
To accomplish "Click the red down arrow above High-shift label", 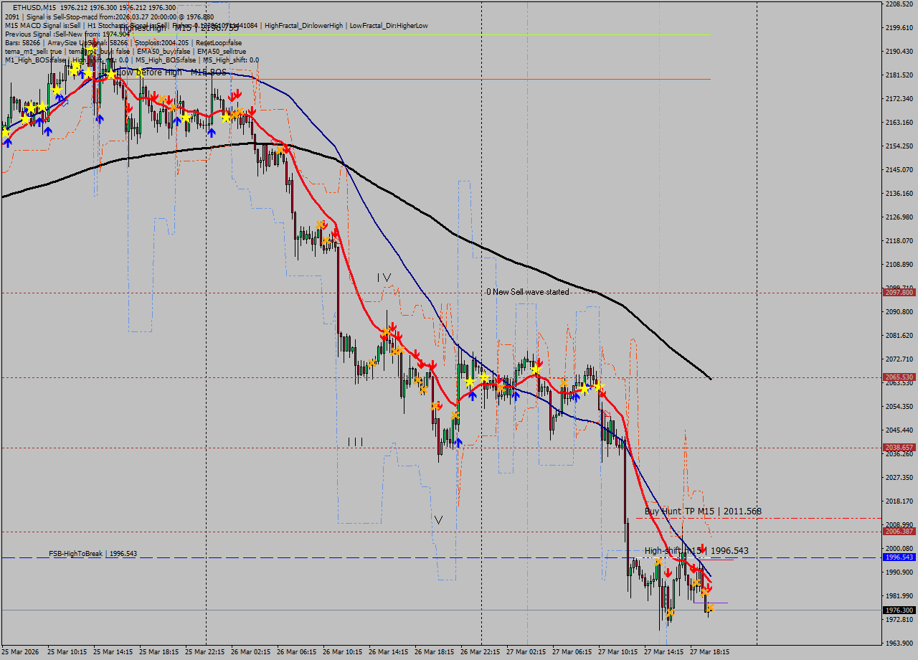I will pyautogui.click(x=704, y=550).
